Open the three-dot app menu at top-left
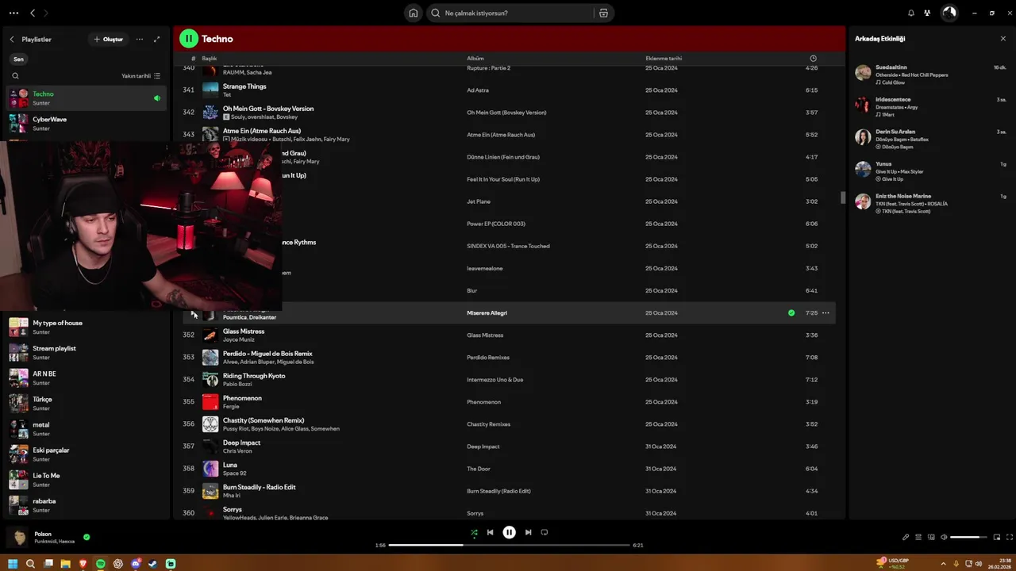1016x571 pixels. coord(13,13)
